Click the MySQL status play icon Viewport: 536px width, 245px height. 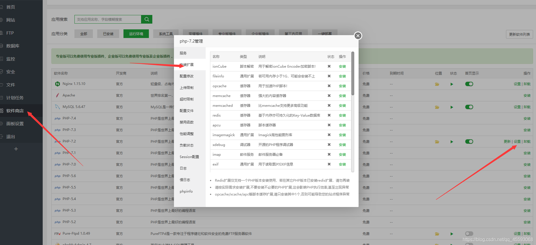[x=452, y=107]
